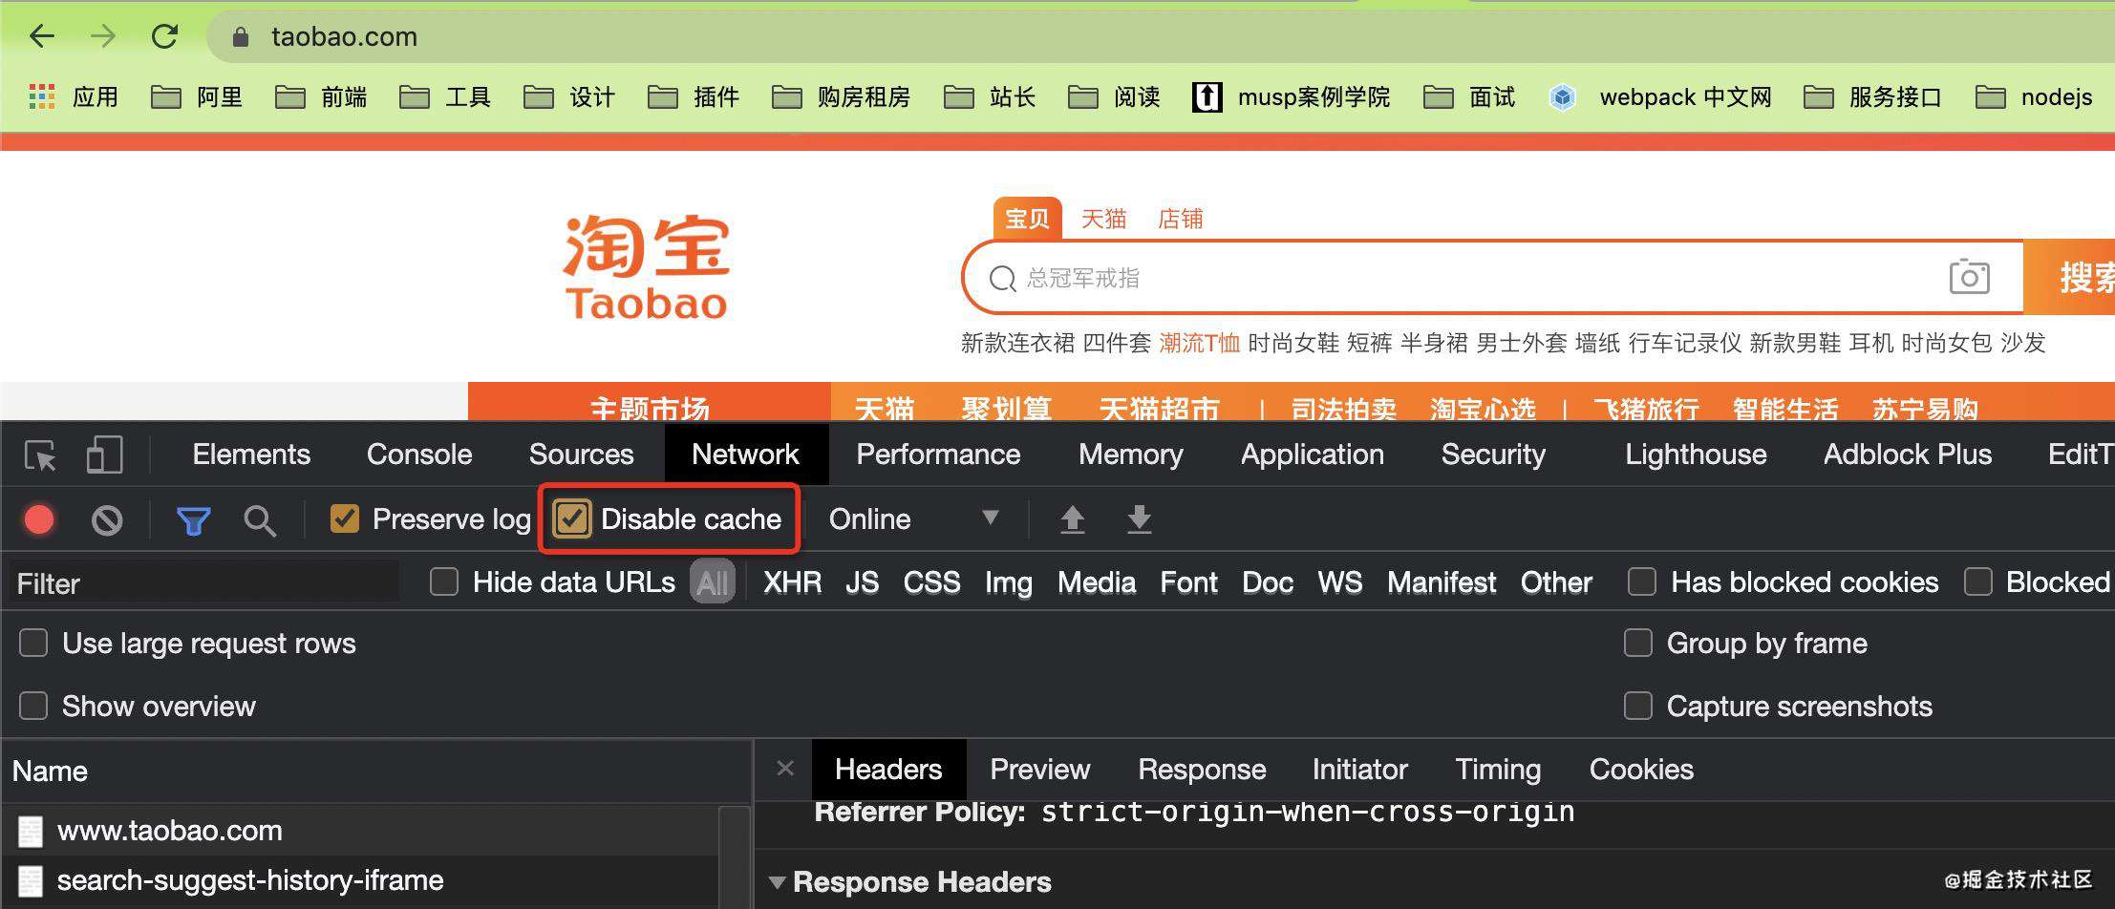
Task: Check the Blocked requests checkbox
Action: click(x=1977, y=581)
